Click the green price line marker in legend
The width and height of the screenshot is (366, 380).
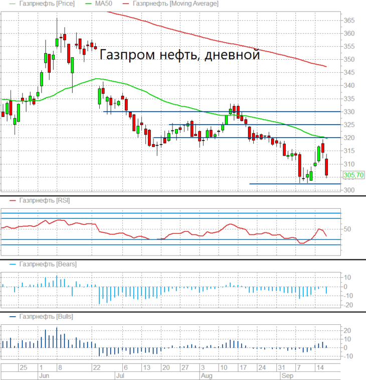[x=12, y=4]
